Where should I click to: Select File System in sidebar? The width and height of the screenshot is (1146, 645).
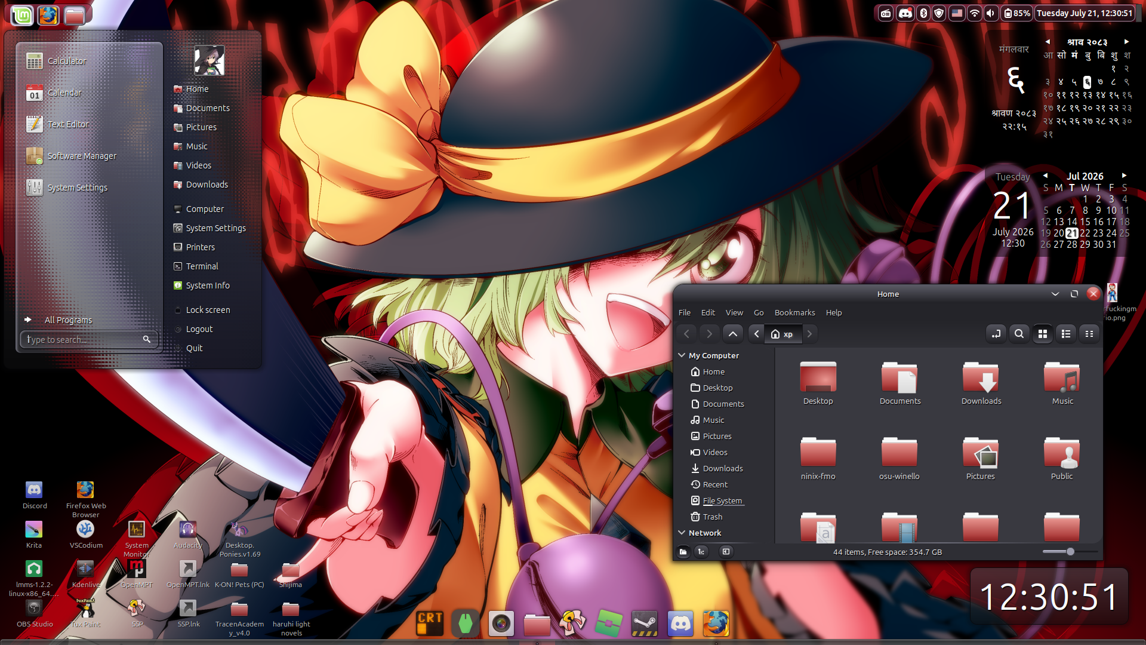coord(722,500)
